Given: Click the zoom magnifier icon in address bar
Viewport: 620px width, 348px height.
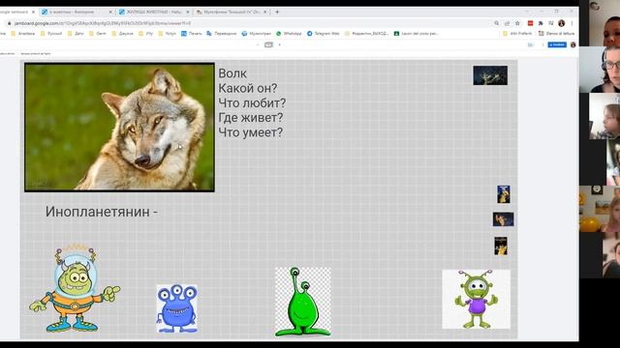Looking at the screenshot, I should (x=497, y=23).
